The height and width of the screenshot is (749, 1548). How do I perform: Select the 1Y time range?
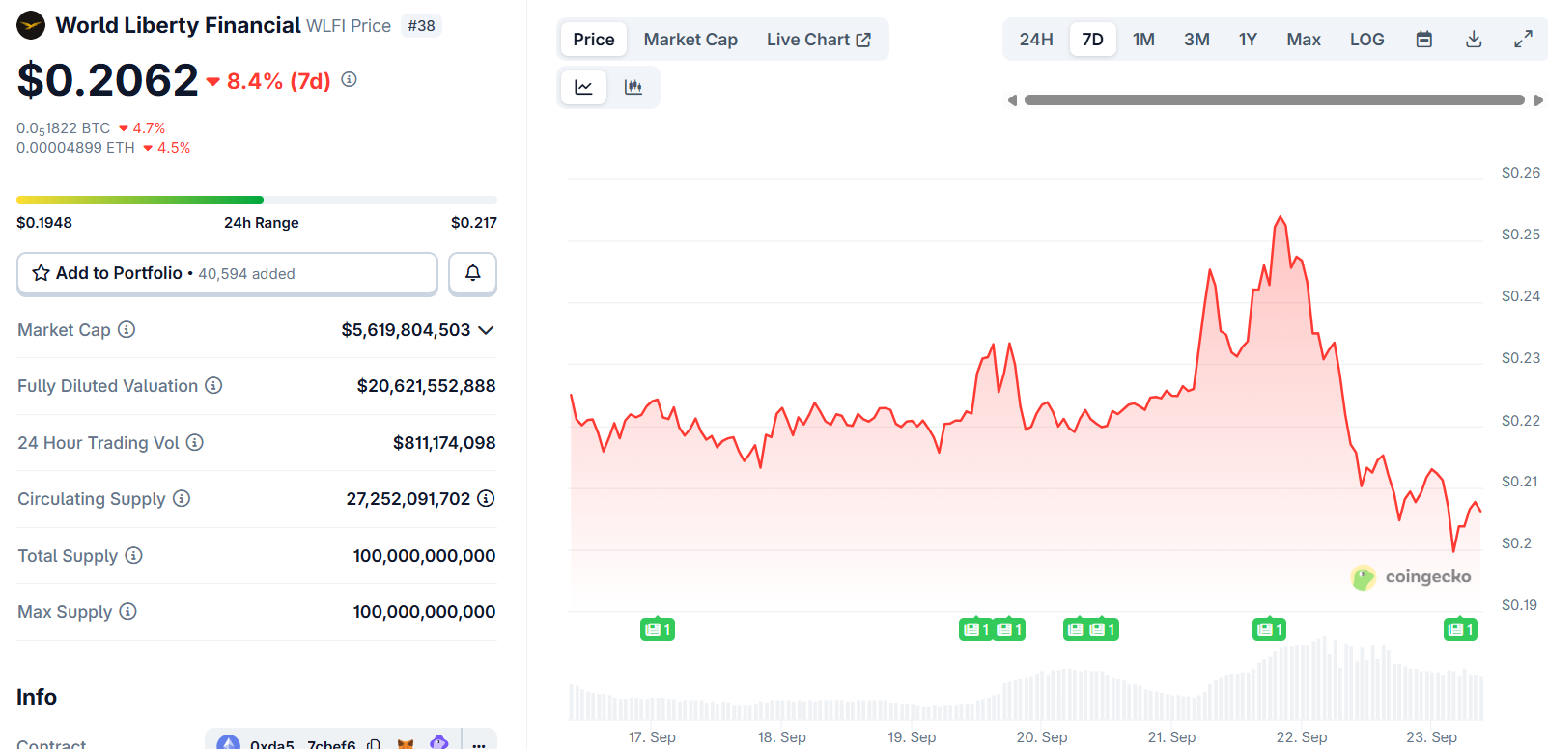[1248, 40]
